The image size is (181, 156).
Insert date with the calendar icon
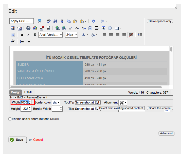pos(103,28)
